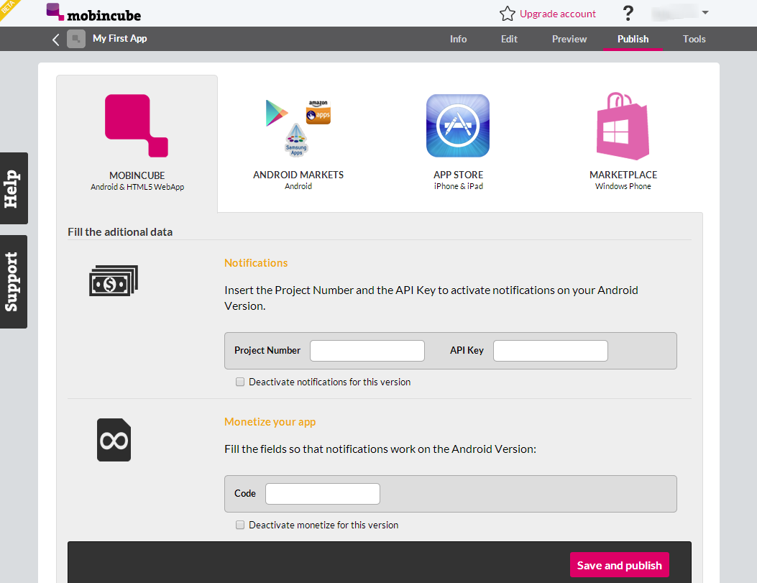Click the Amazon apps icon
This screenshot has width=757, height=583.
tap(318, 112)
